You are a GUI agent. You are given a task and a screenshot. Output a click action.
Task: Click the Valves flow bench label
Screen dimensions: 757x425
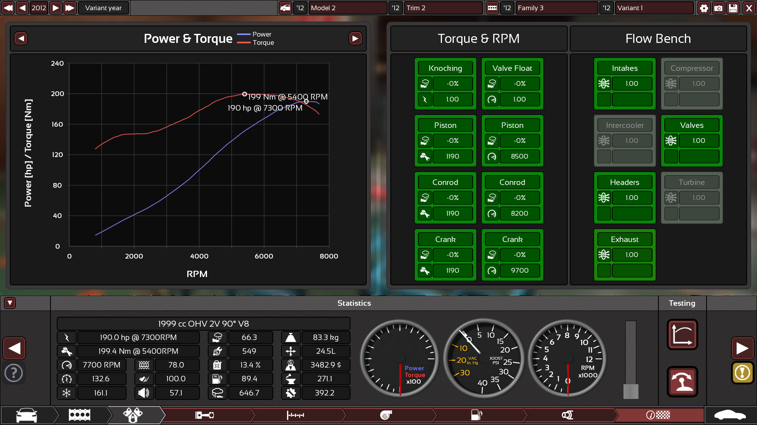[x=692, y=125]
